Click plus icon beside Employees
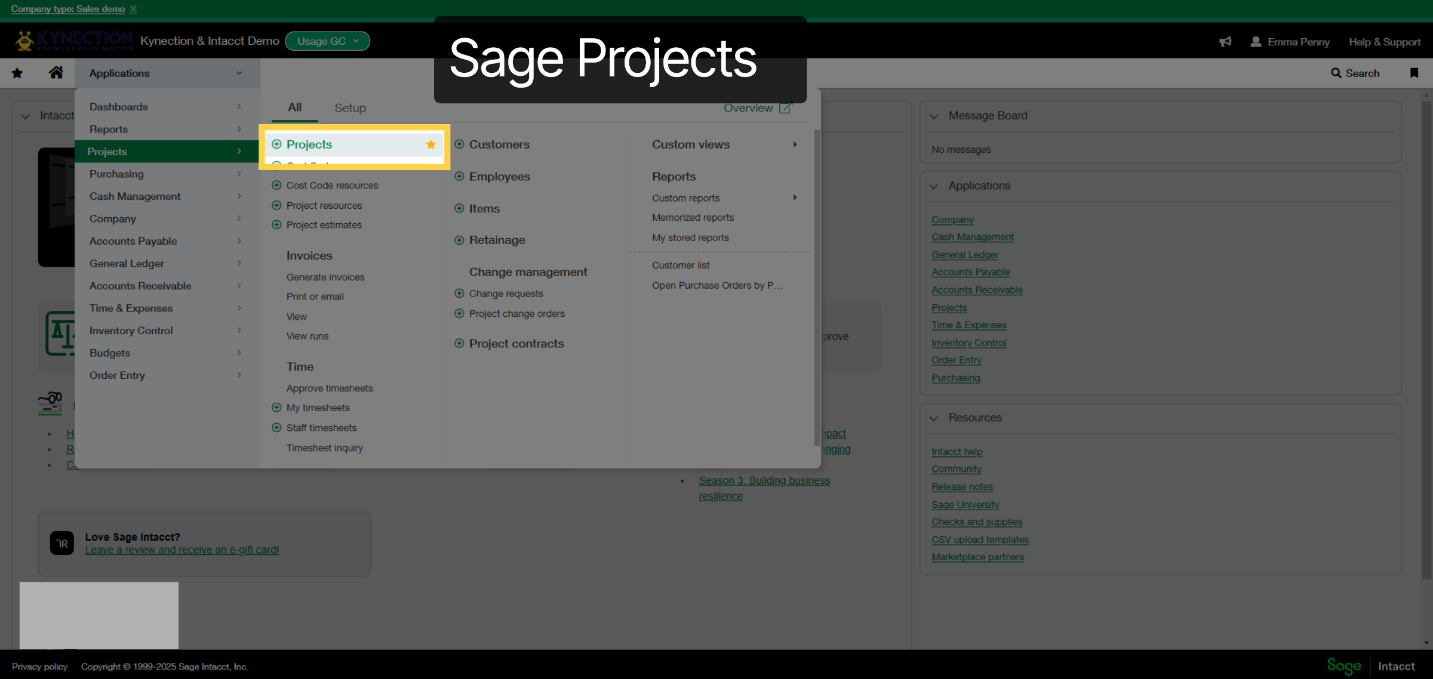1433x679 pixels. coord(459,176)
